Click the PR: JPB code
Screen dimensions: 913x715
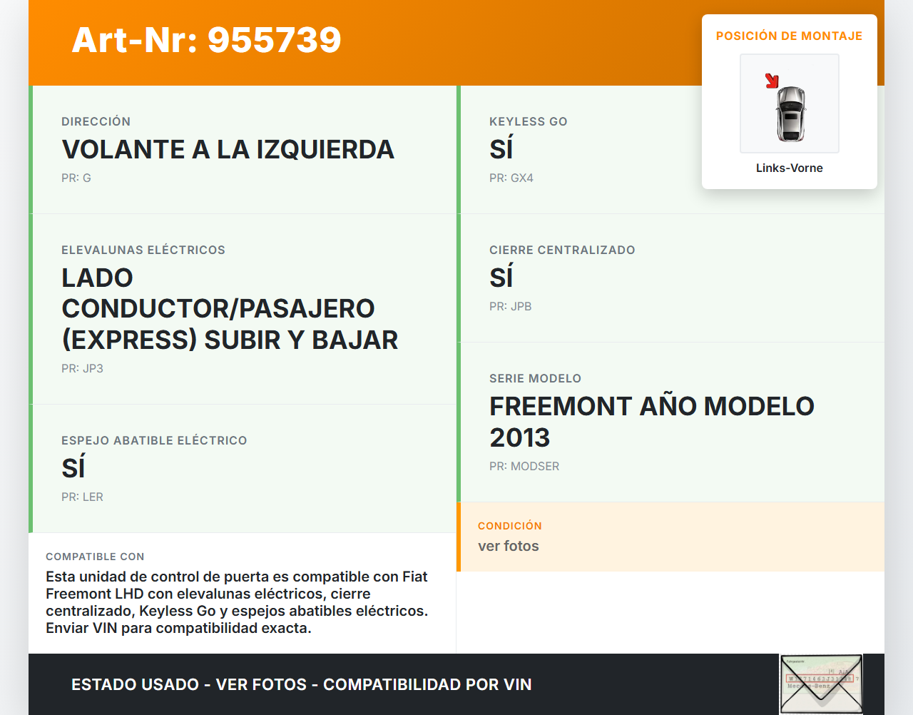[x=510, y=306]
